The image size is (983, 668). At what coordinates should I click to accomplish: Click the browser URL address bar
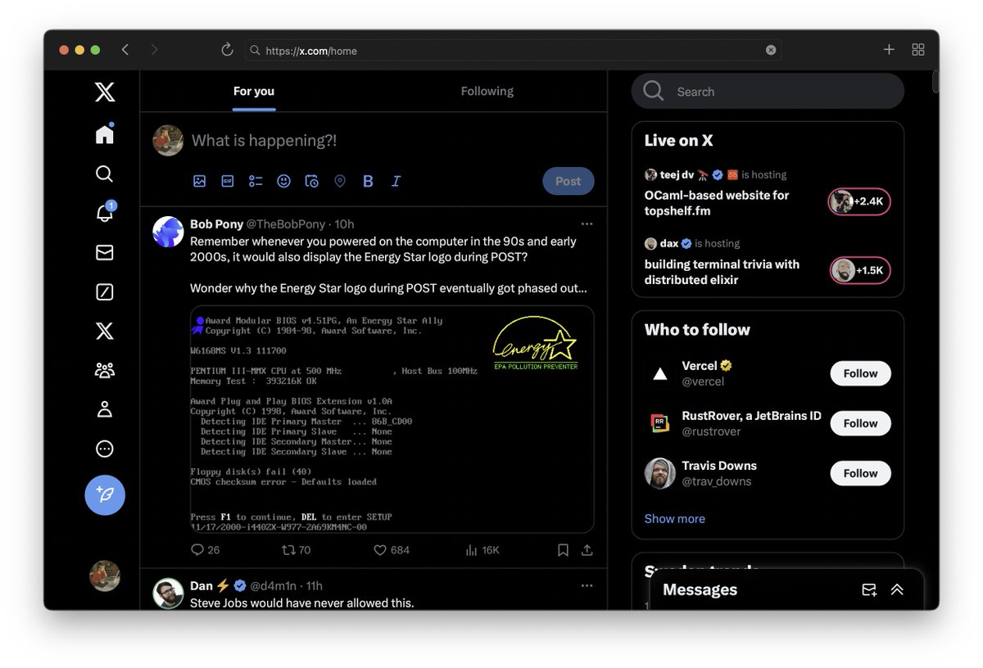click(513, 50)
